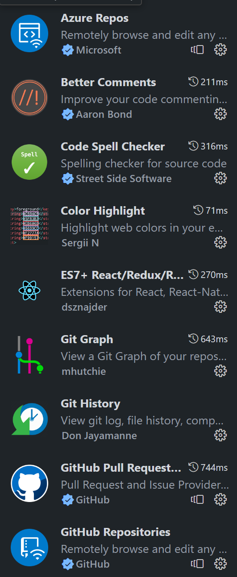Select the Code Spell Checker title

tap(113, 147)
